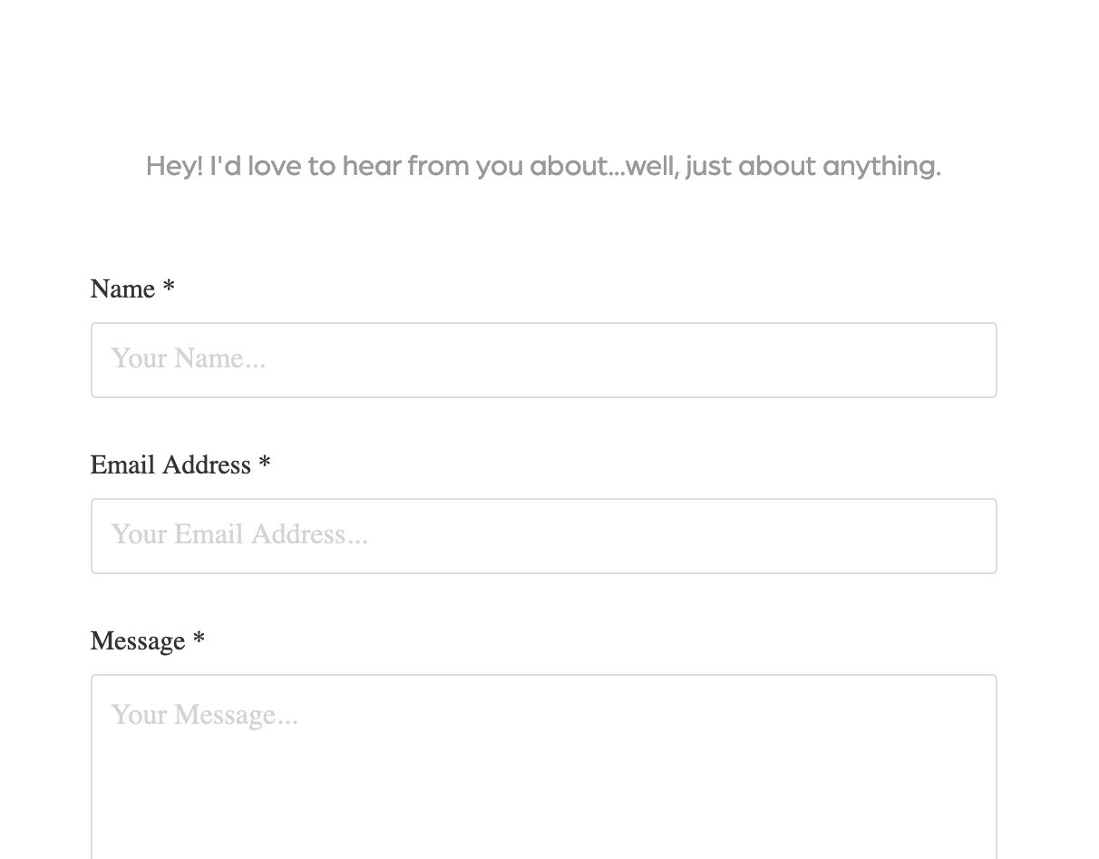Click the "Your Message..." placeholder text
Viewport: 1099px width, 859px height.
(x=204, y=715)
